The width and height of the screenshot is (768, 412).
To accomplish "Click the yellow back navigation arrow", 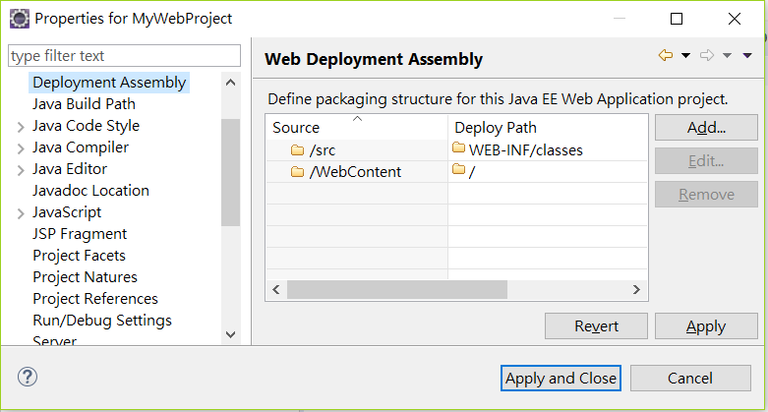I will pos(665,55).
